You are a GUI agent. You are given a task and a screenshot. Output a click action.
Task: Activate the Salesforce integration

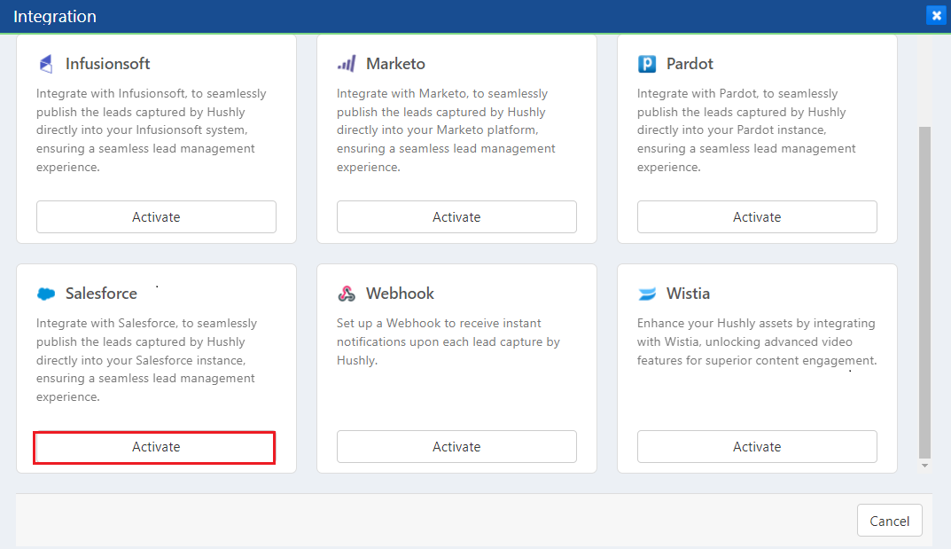click(x=154, y=448)
